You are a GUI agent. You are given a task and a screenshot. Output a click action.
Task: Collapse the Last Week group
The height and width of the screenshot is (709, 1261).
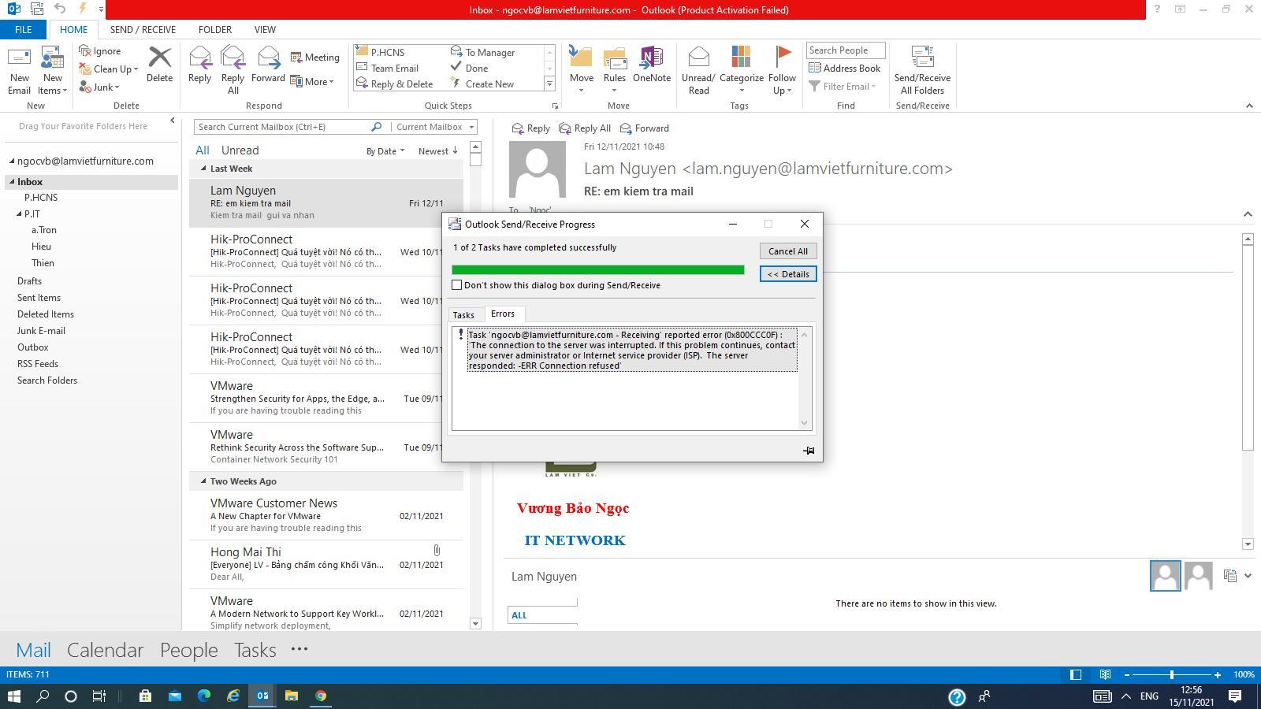point(203,169)
